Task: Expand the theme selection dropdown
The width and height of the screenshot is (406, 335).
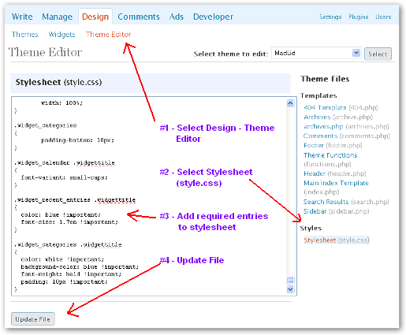Action: 316,53
